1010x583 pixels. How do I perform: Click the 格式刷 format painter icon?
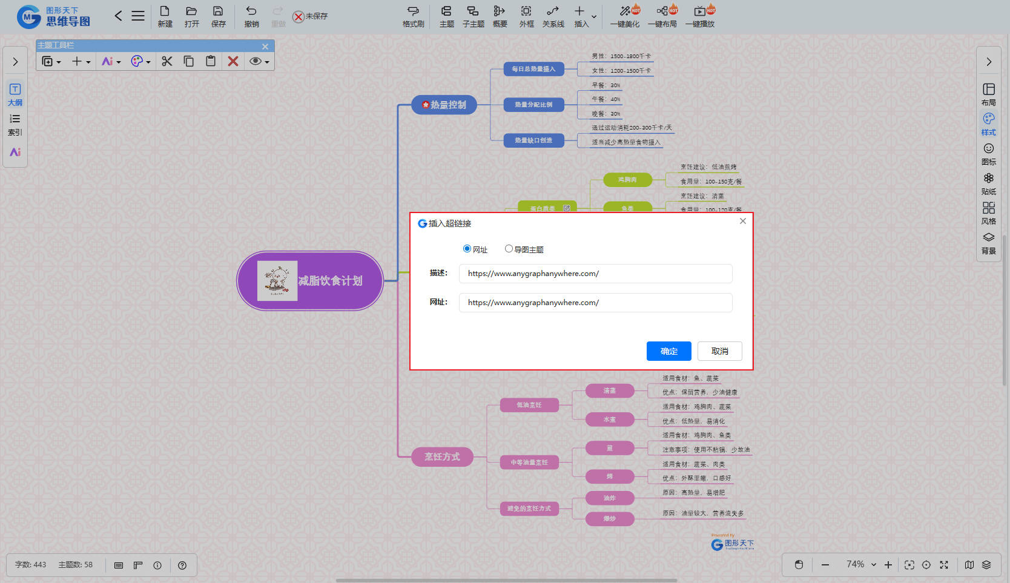click(x=413, y=16)
